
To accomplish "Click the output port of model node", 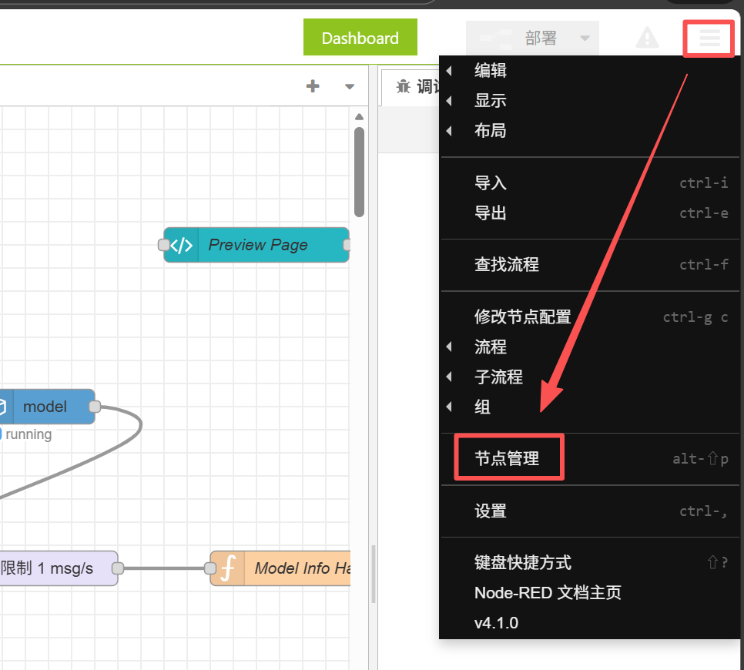I will pyautogui.click(x=95, y=407).
